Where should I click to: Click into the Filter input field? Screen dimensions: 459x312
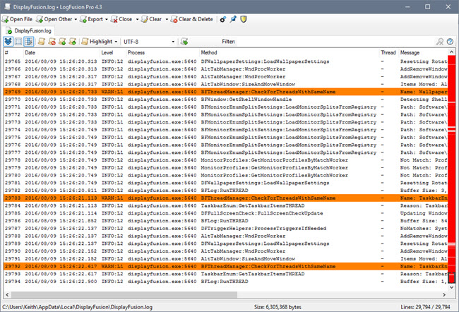pyautogui.click(x=335, y=42)
